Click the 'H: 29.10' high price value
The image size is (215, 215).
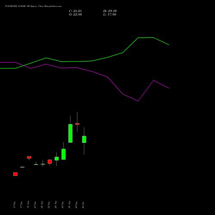(110, 11)
